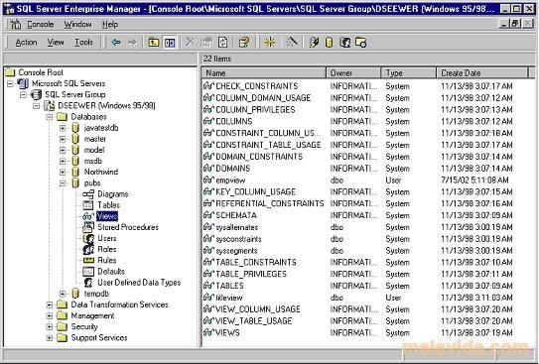Sort by the Type column header

(409, 72)
